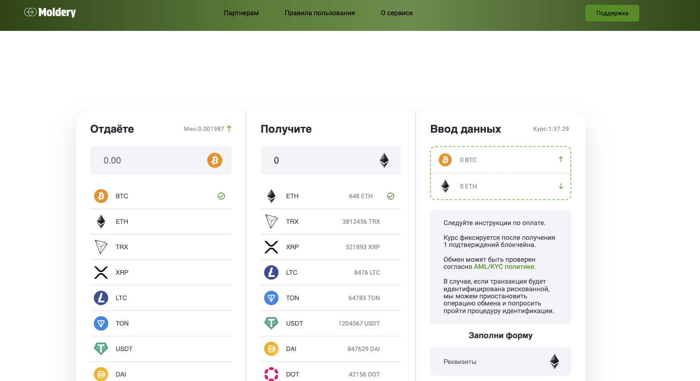Image resolution: width=700 pixels, height=381 pixels.
Task: Click down arrow on 0 ETH row
Action: [x=561, y=186]
